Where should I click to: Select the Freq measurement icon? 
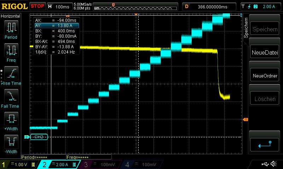(11, 50)
